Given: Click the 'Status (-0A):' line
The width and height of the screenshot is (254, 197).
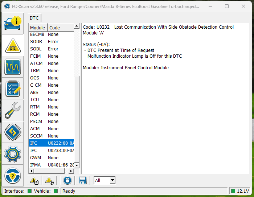Looking at the screenshot, I should pyautogui.click(x=96, y=45).
